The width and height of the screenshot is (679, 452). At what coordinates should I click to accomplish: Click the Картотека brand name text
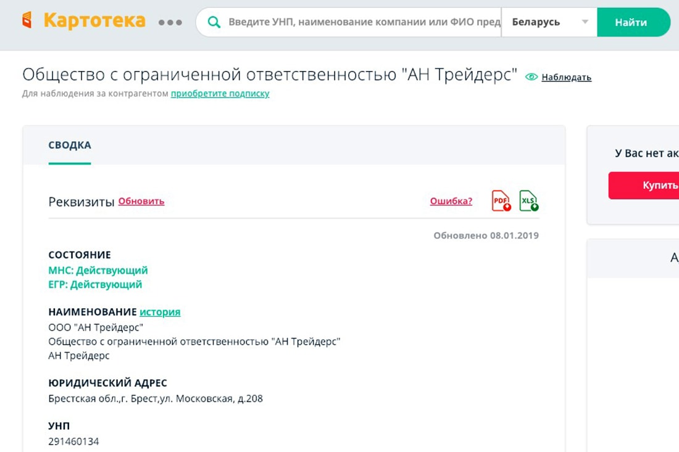94,21
